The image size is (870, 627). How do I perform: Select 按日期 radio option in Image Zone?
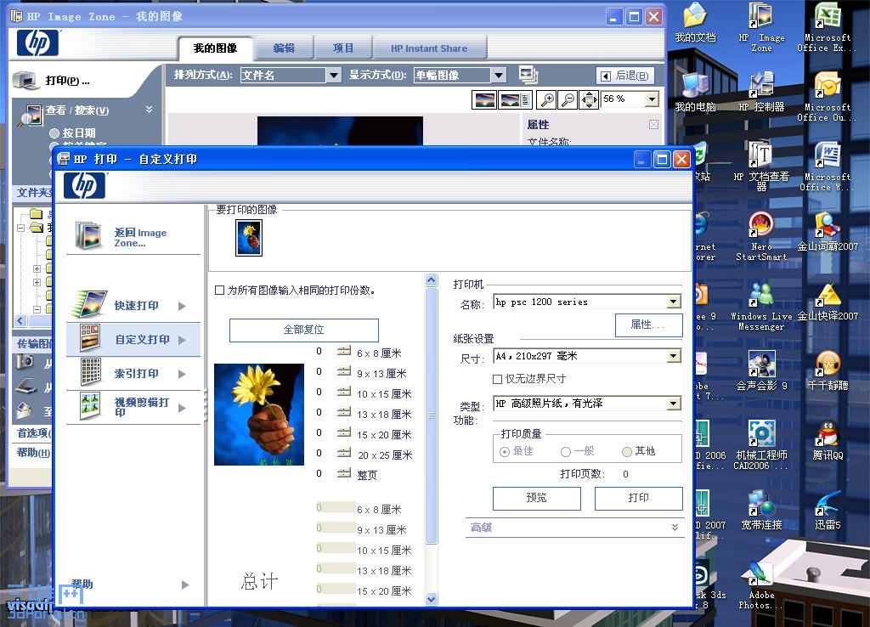click(54, 133)
